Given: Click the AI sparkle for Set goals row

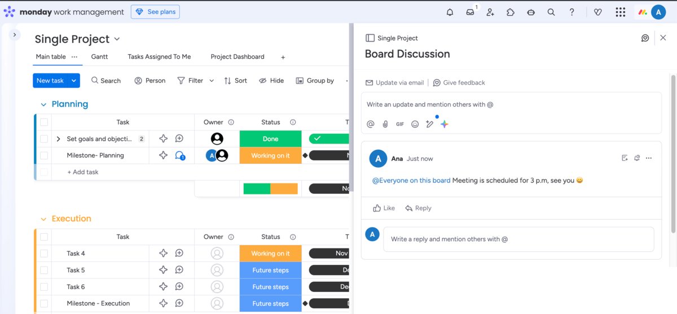Looking at the screenshot, I should point(163,138).
